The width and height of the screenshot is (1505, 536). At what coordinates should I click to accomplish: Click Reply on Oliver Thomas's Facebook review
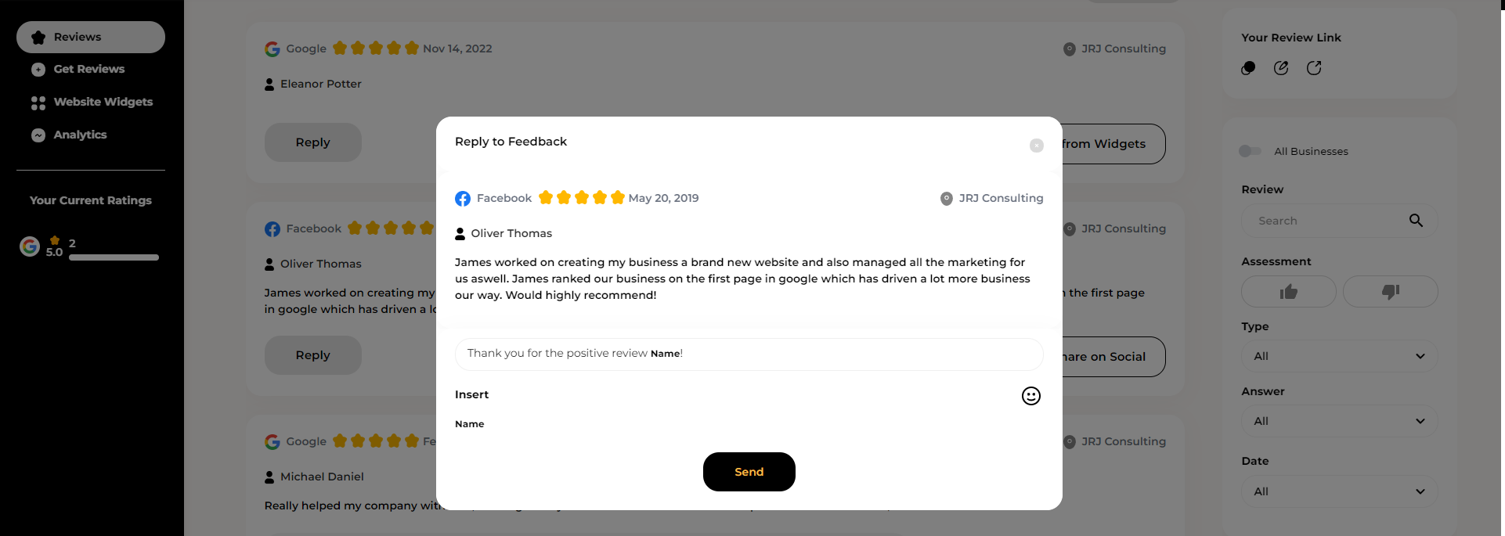coord(312,354)
